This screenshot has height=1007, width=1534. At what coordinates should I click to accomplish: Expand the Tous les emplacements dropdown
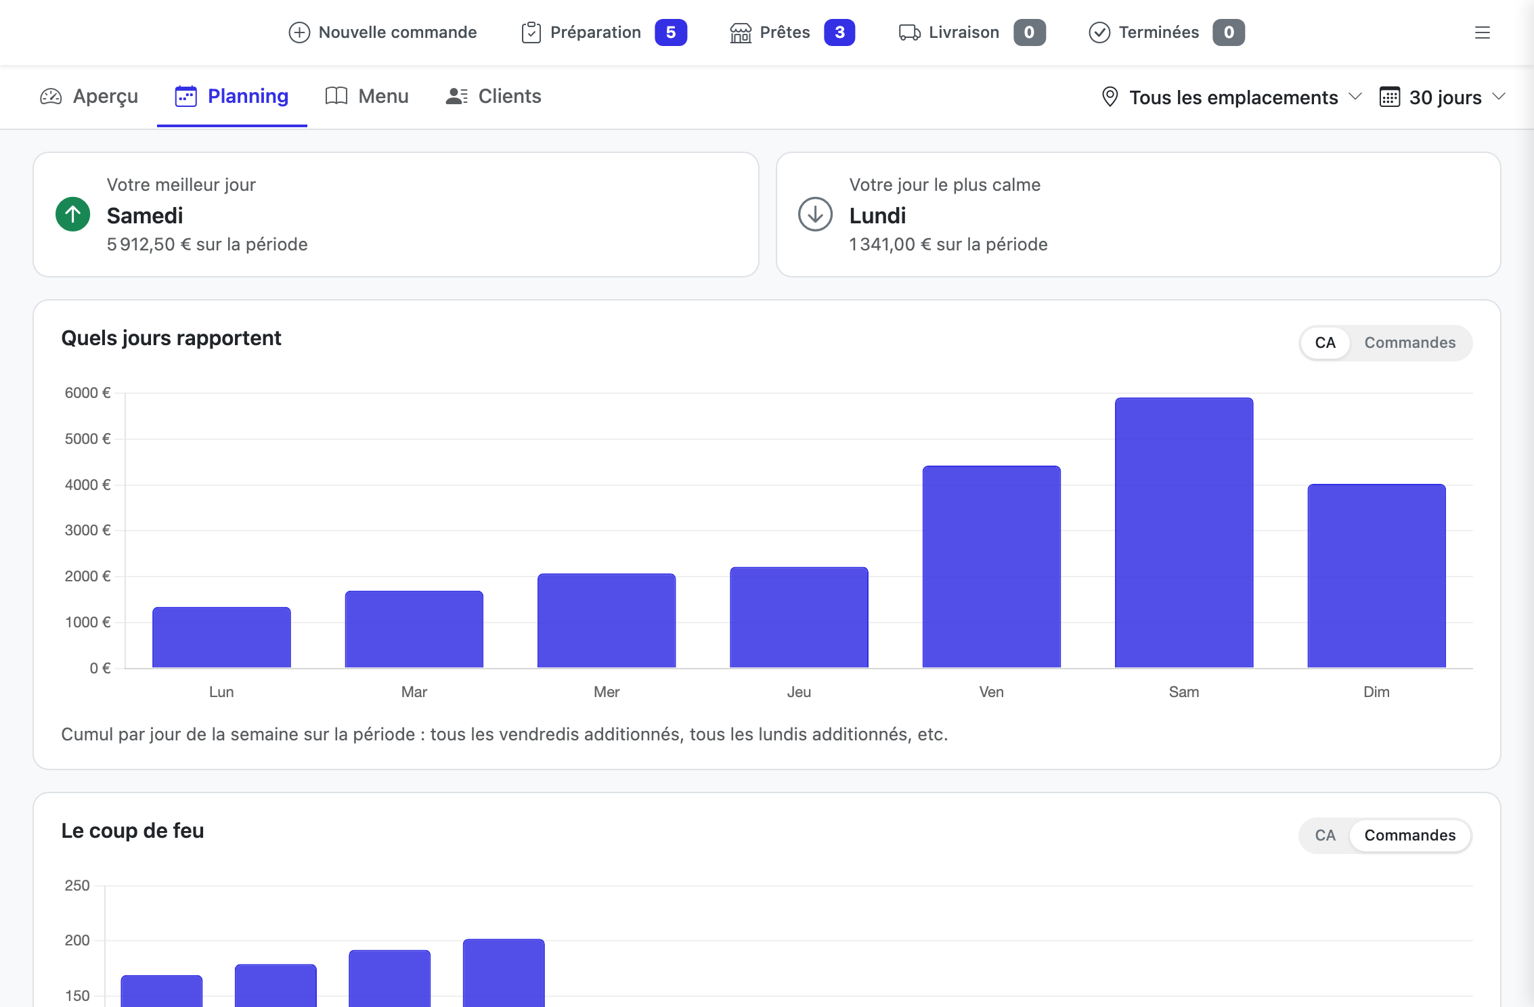1231,97
